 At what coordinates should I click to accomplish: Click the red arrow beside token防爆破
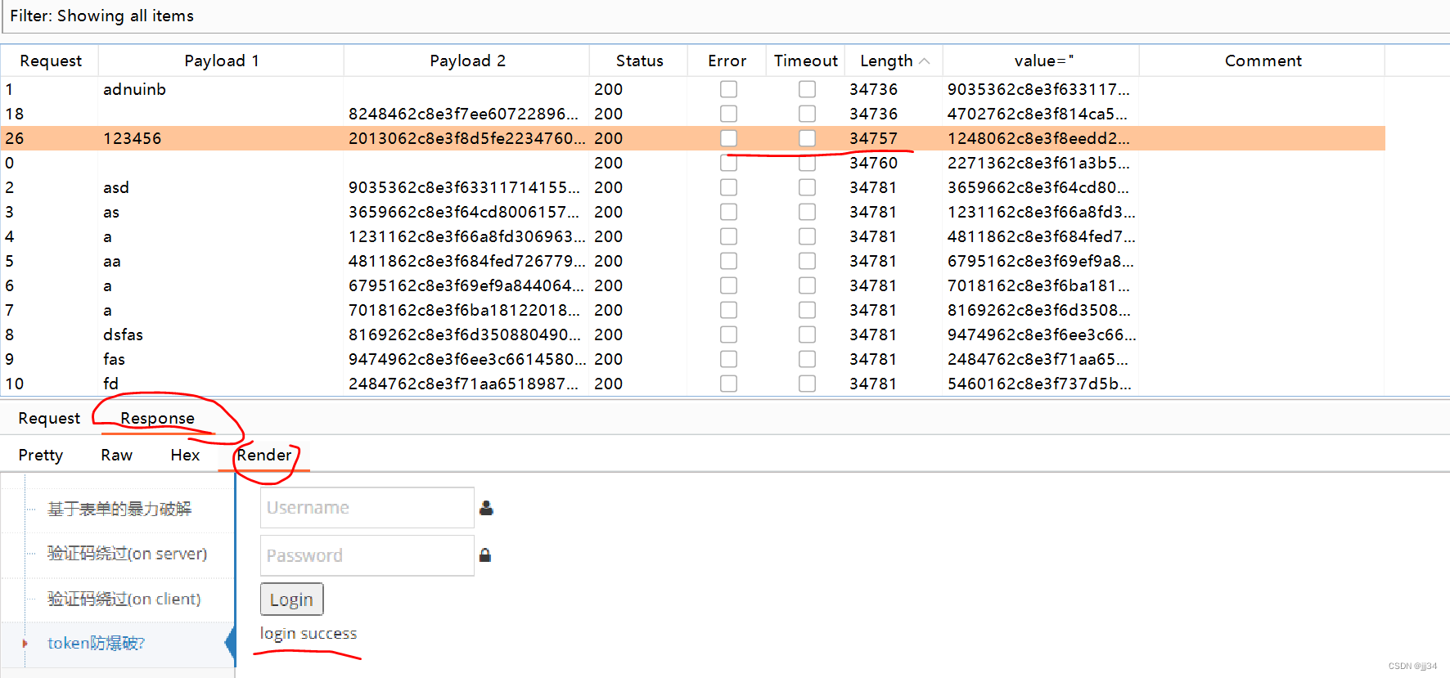[25, 644]
